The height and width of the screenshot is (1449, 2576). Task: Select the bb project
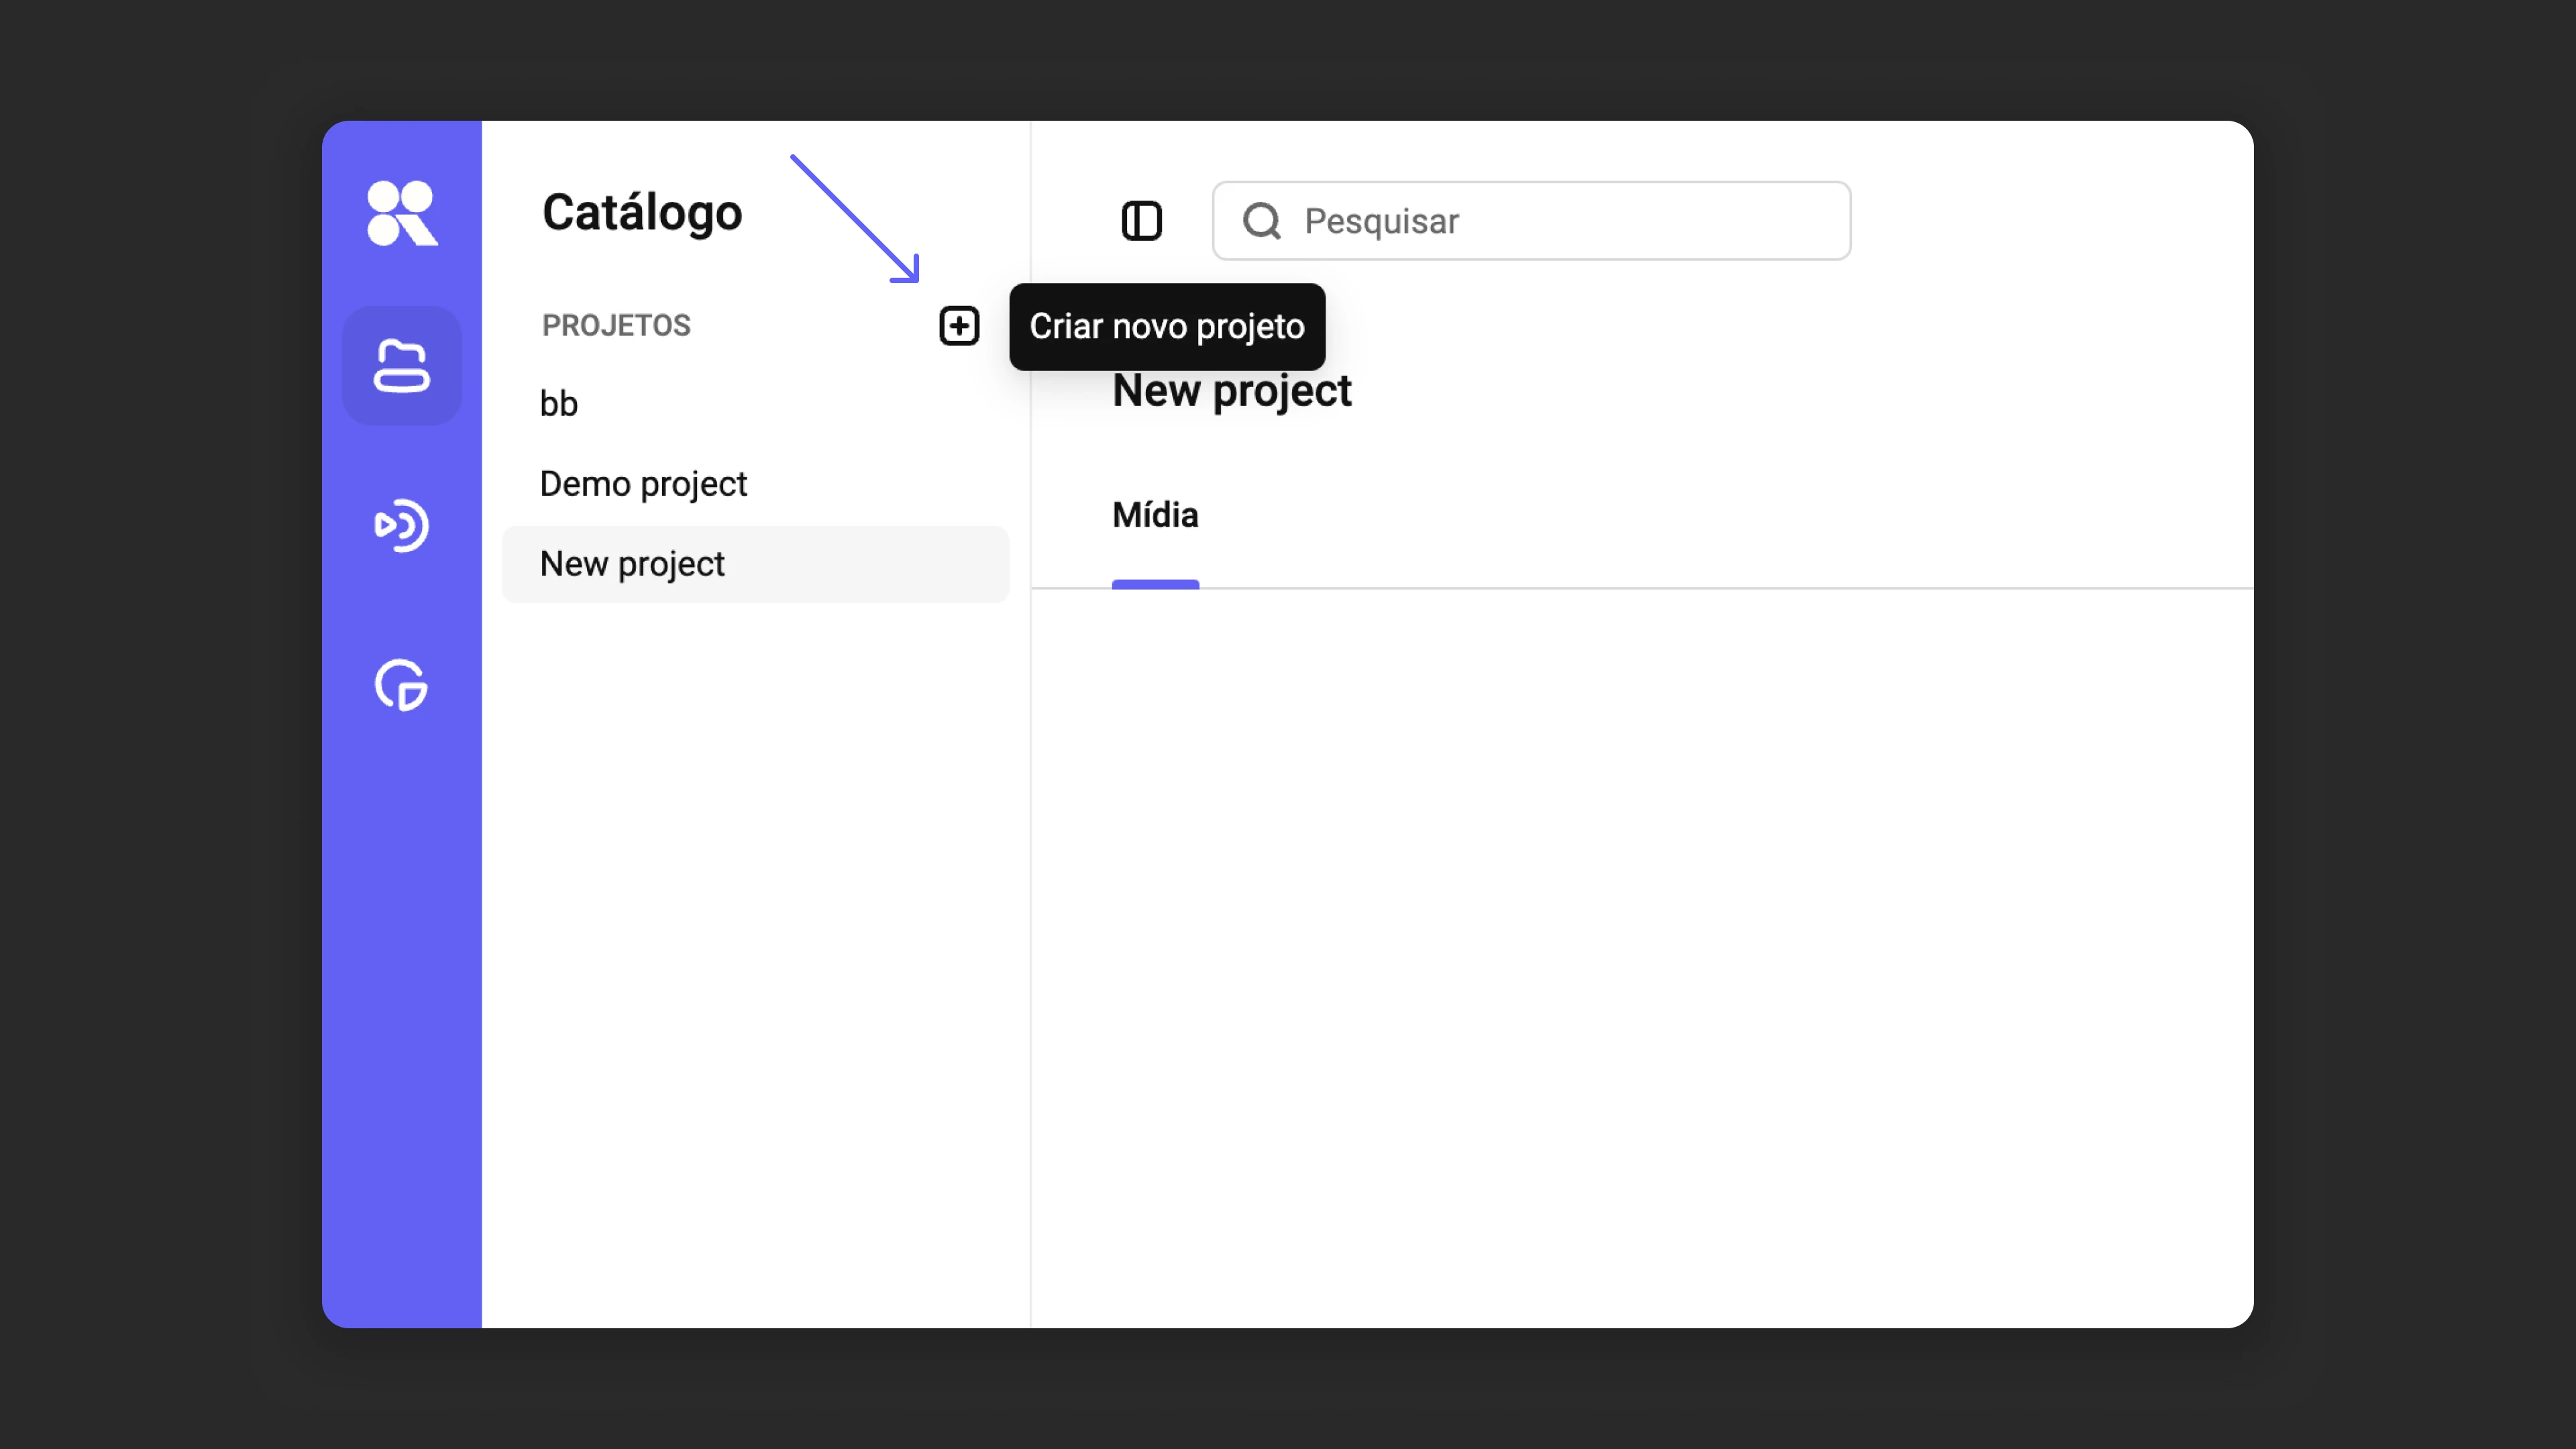pyautogui.click(x=755, y=404)
